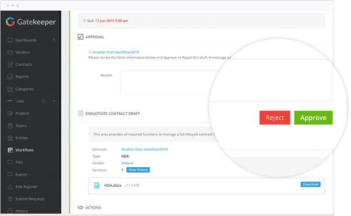The image size is (351, 216).
Task: Click the Vendors briefcase icon
Action: click(x=10, y=53)
